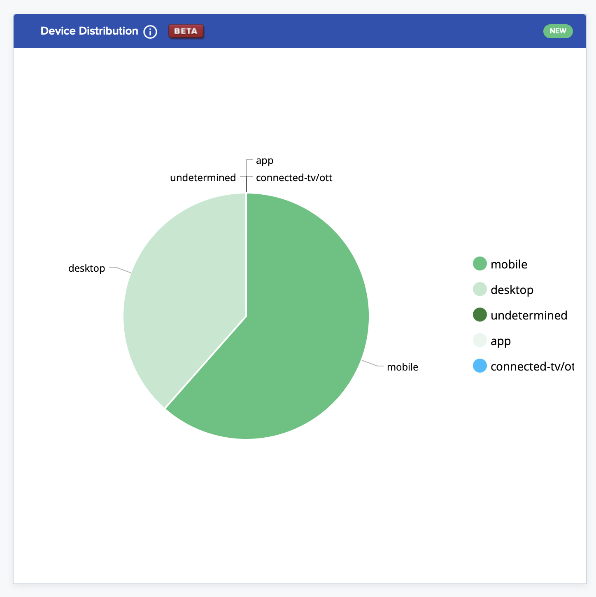Click the connected-tv/ott label above the pie

click(294, 178)
